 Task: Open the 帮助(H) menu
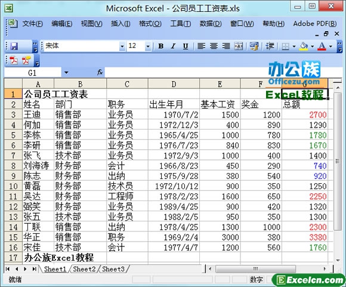tap(273, 23)
